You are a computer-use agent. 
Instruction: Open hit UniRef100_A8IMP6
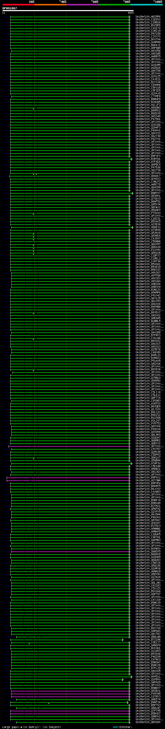pos(148,17)
